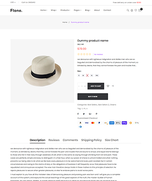Share product on Twitter

click(84, 114)
